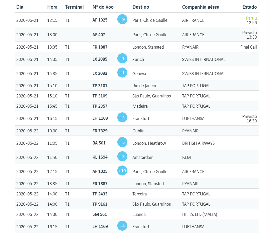Open the +1 badge for Geneva flight LX 2093
Viewport: 272px width, 233px height.
[x=122, y=73]
